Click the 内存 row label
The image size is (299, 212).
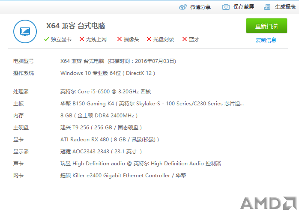tap(18, 116)
